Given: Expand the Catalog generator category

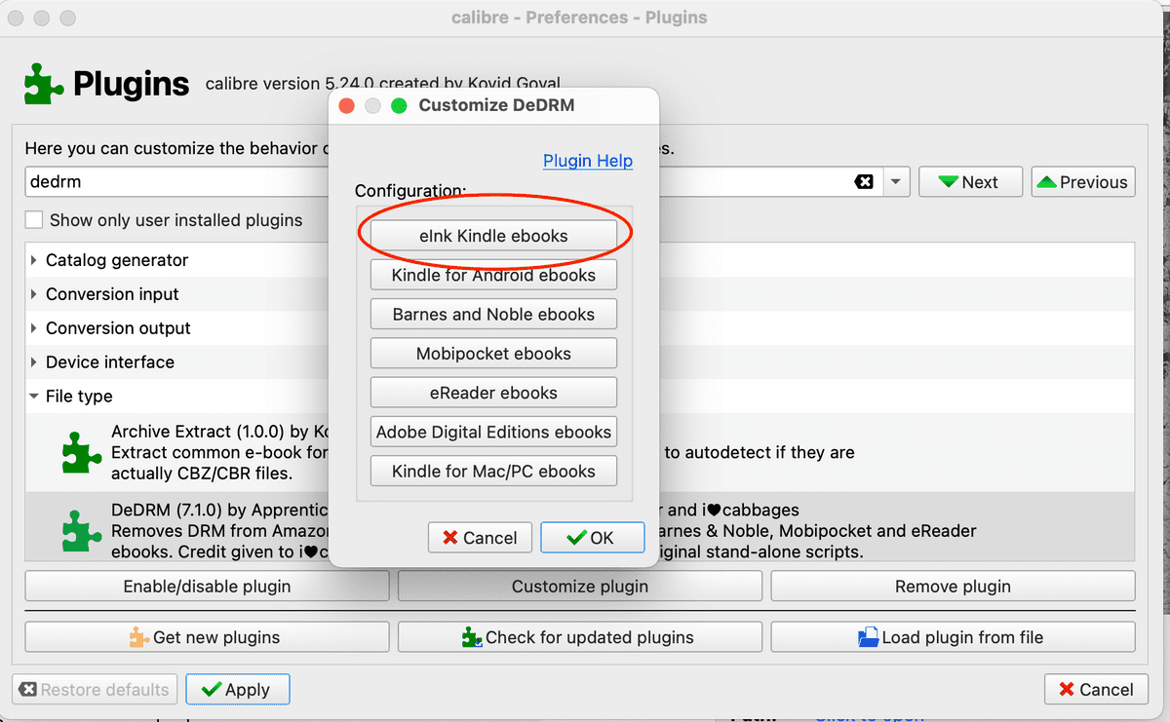Looking at the screenshot, I should pos(35,260).
